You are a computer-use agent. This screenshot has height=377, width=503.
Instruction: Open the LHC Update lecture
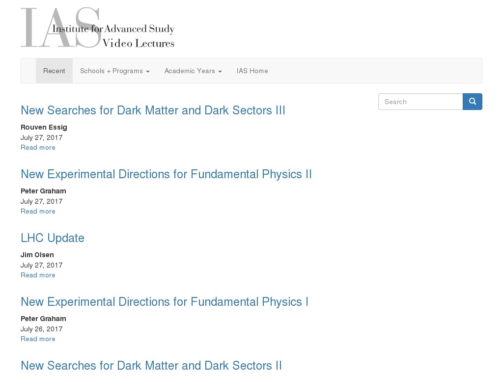click(53, 238)
